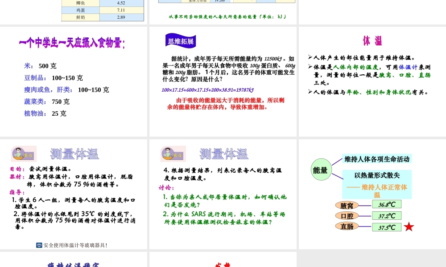Click the orange 维持人体正常体温 text
446x267 pixels.
tap(377, 191)
